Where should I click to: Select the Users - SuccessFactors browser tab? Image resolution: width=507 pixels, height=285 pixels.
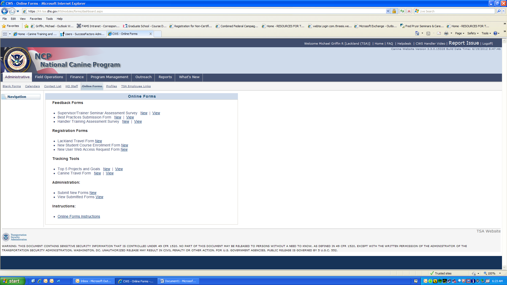83,34
